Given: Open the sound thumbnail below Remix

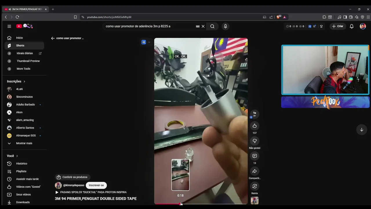Looking at the screenshot, I should point(254,201).
